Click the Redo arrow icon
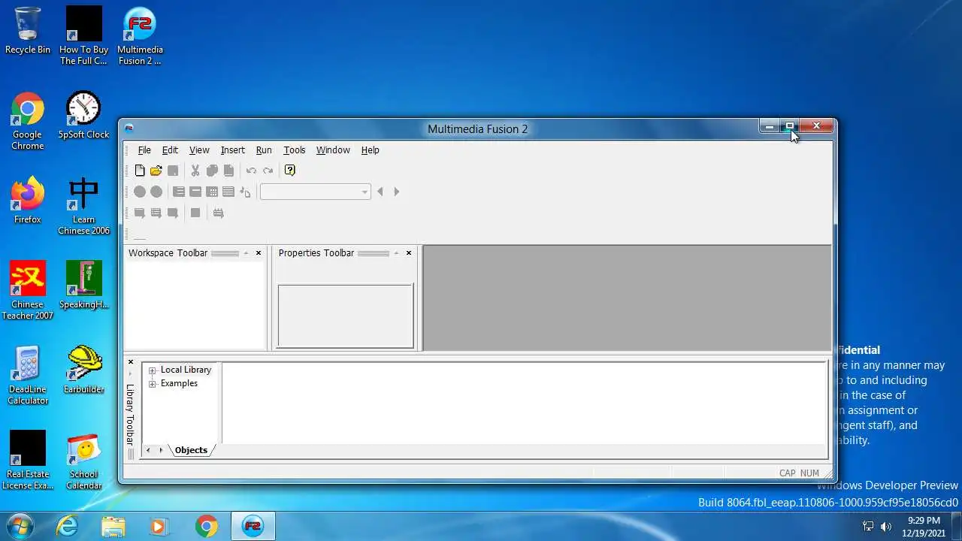The height and width of the screenshot is (541, 962). click(x=268, y=171)
